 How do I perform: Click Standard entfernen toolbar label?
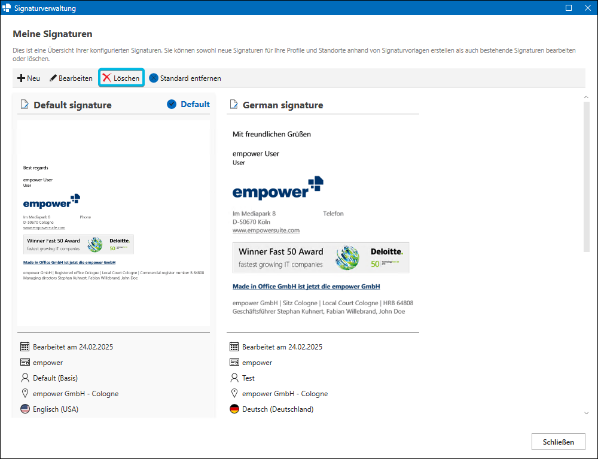pyautogui.click(x=191, y=78)
